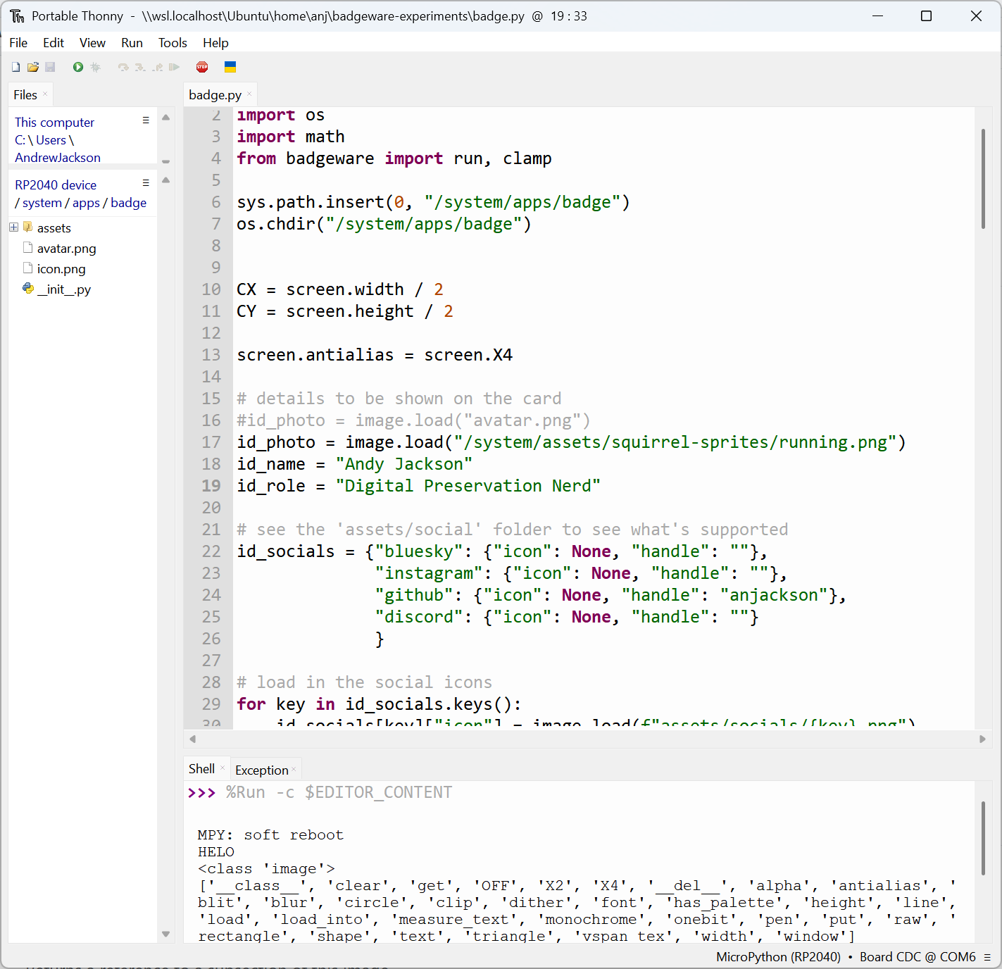
Task: Close the Files panel tab
Action: 45,94
